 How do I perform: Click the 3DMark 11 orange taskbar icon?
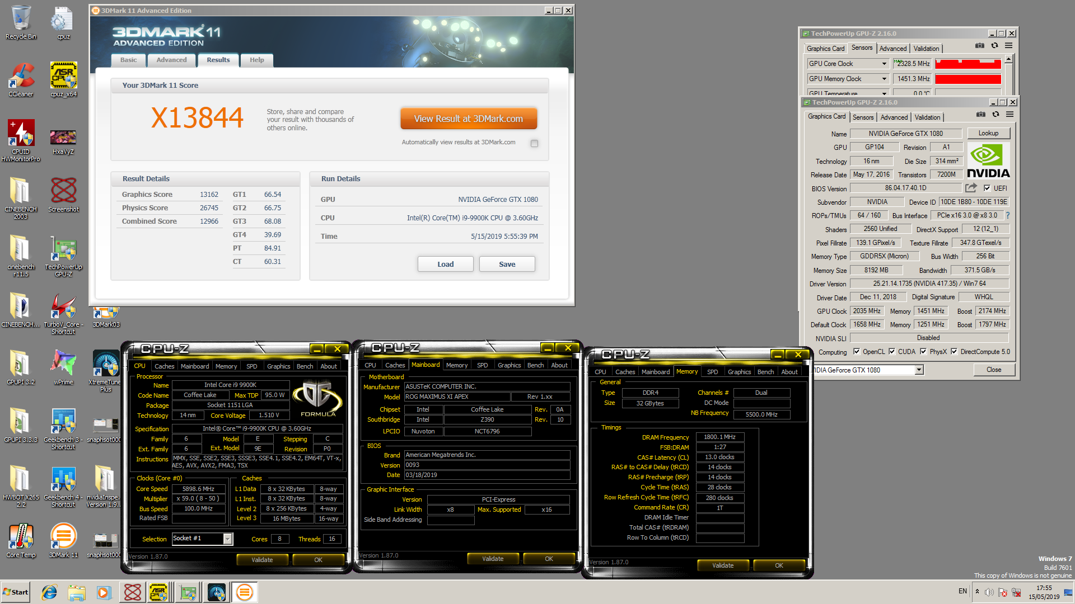[x=245, y=592]
